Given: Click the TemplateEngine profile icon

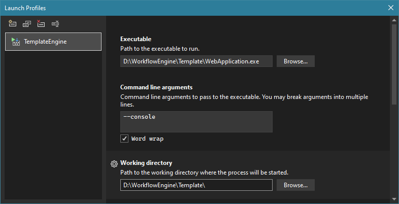Looking at the screenshot, I should click(x=15, y=42).
